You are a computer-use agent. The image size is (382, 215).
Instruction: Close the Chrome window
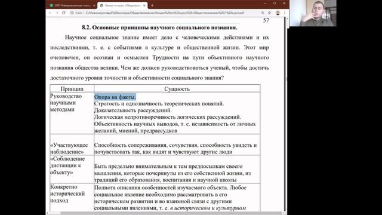point(284,3)
